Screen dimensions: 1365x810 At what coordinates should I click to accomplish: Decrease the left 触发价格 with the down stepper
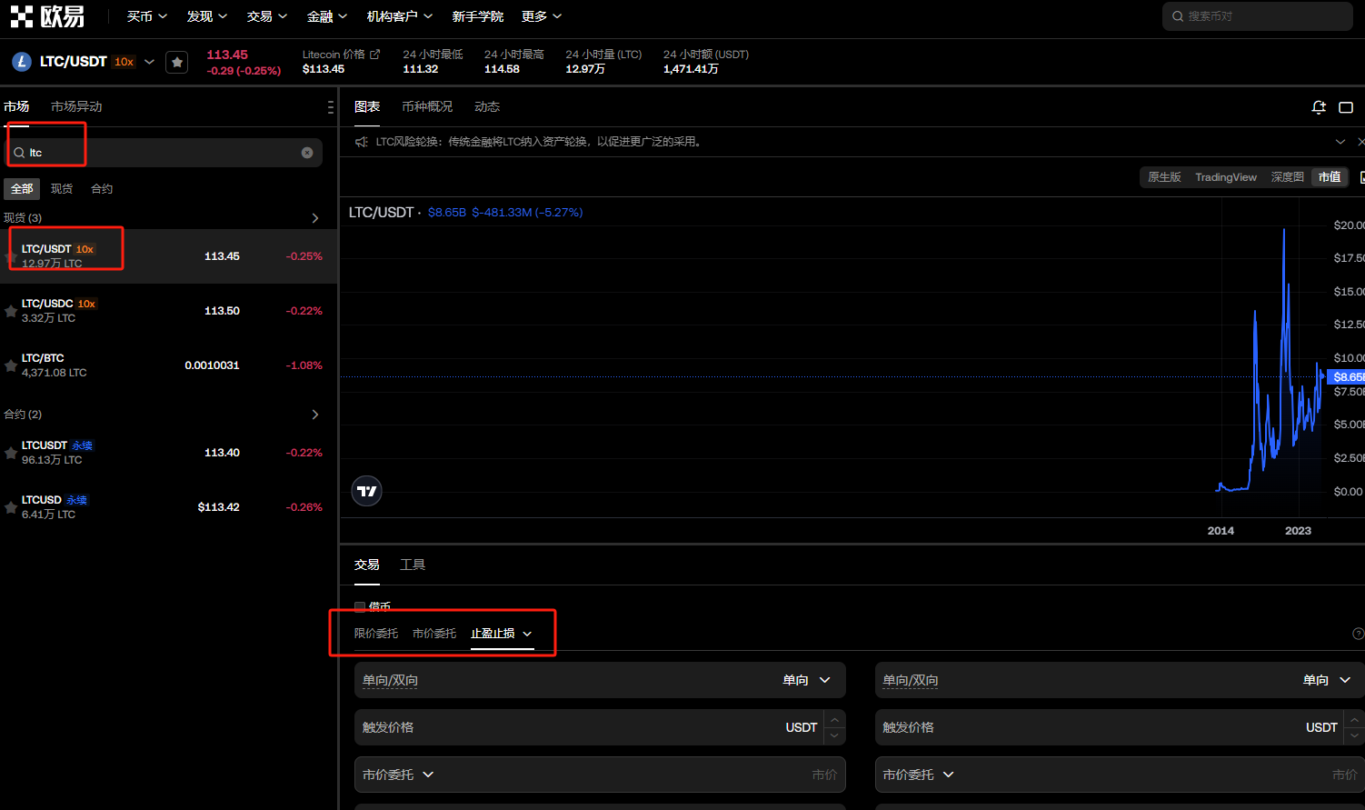834,735
